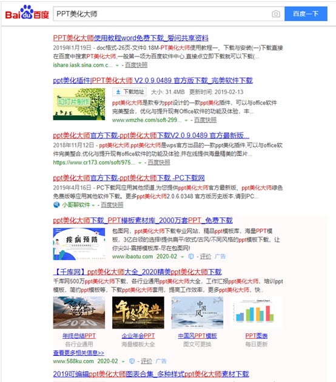Open result ppt美化插件 V2.0.9.0489 官方版下载
Viewport: 336px width, 382px height.
click(153, 80)
